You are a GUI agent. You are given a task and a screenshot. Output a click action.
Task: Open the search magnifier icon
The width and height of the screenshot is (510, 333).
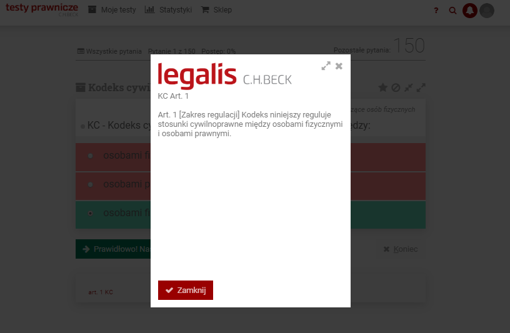coord(452,11)
